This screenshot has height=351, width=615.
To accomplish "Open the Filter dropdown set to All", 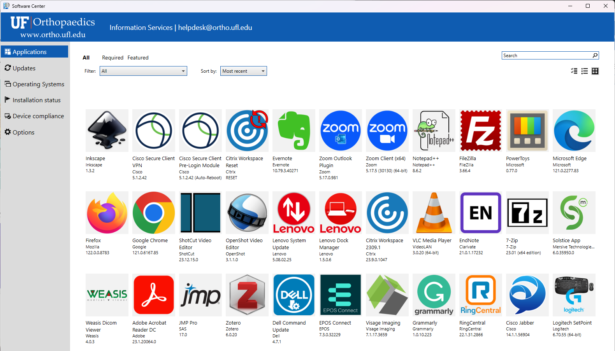I will [x=143, y=71].
